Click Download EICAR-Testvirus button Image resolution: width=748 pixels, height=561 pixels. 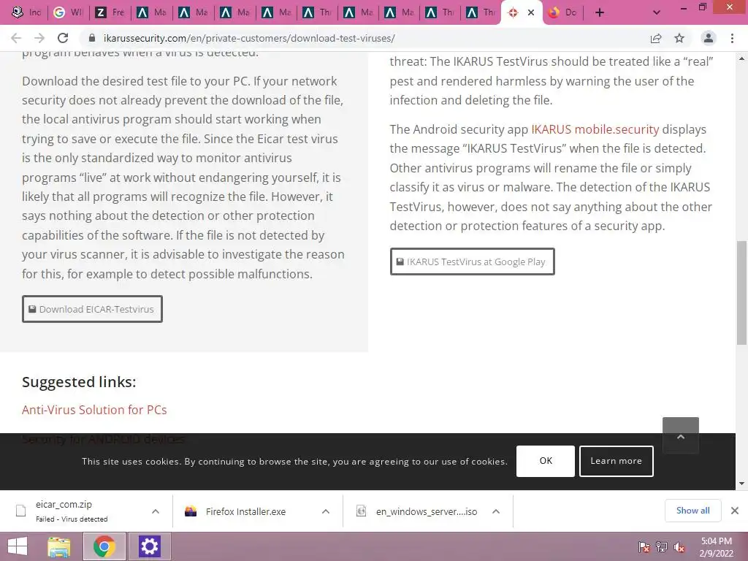click(92, 309)
